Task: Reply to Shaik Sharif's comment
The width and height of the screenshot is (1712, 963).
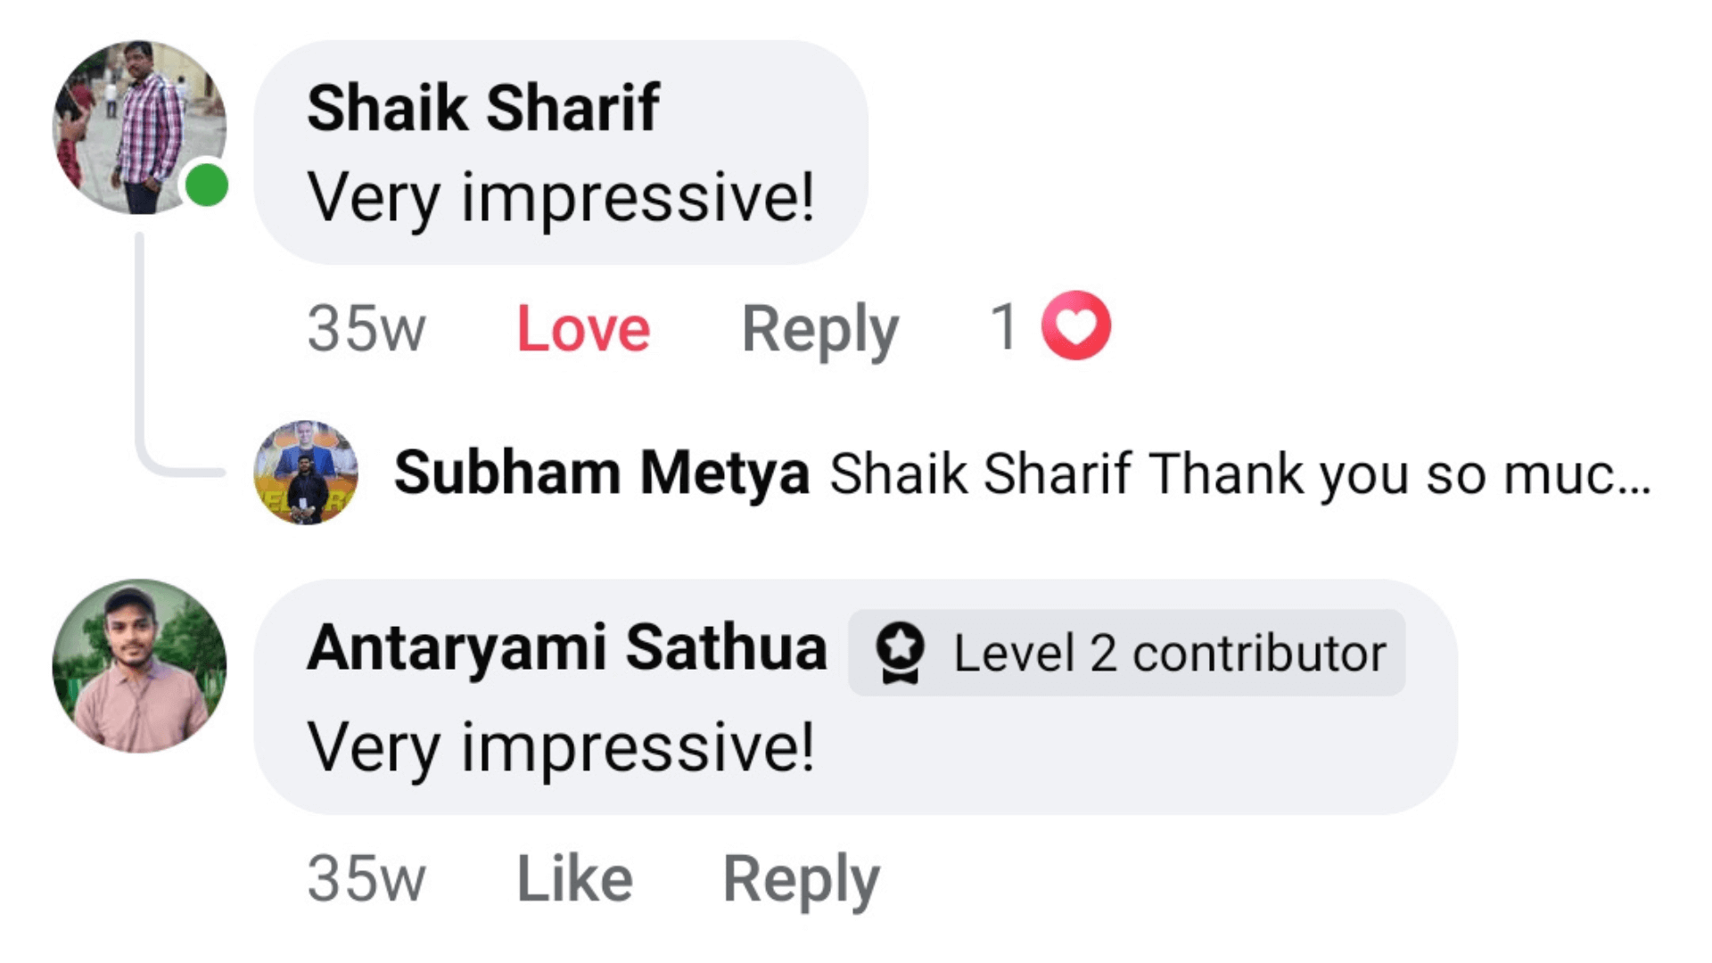Action: [x=819, y=328]
